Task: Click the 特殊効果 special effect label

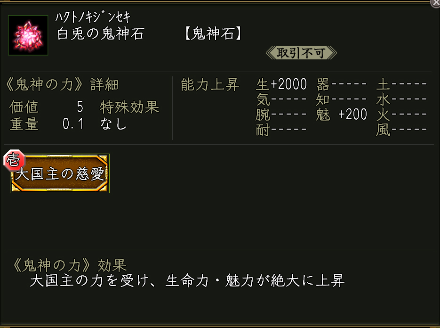Action: point(129,107)
